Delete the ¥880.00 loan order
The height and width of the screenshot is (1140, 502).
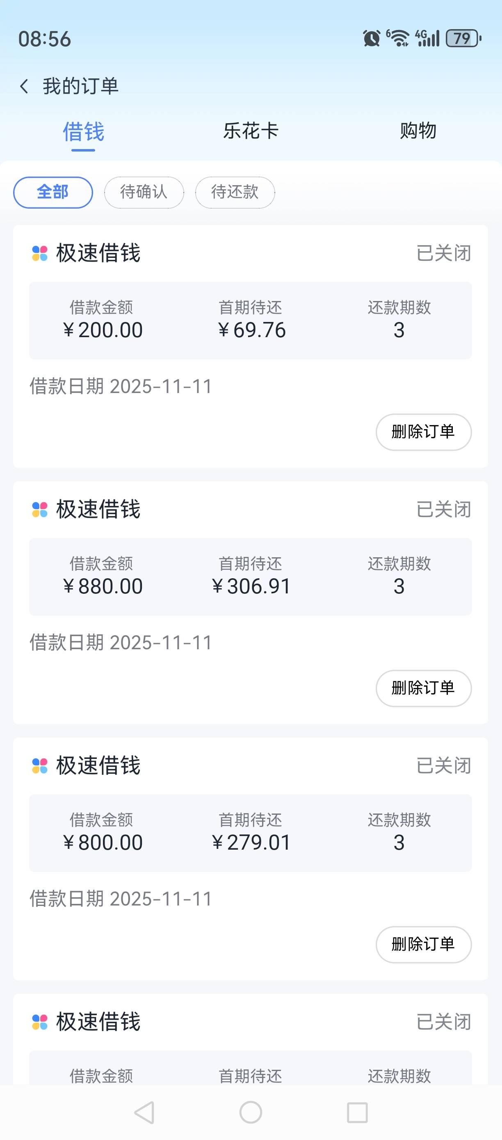(x=423, y=688)
